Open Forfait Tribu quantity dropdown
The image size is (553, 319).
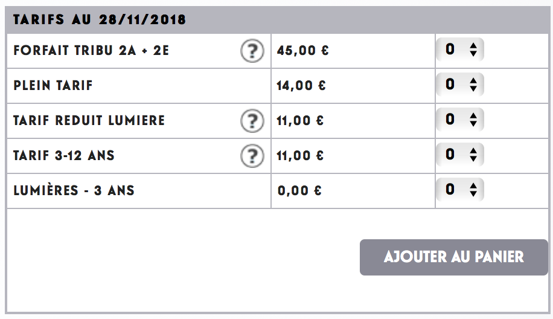point(460,50)
